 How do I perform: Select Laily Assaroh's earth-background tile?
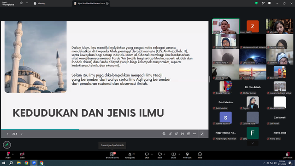[253, 57]
